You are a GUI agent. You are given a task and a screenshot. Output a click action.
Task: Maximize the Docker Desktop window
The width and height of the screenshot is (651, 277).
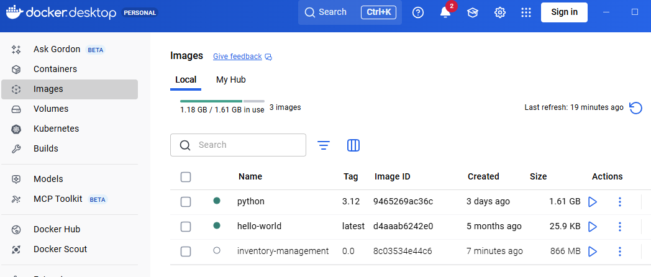pyautogui.click(x=634, y=12)
